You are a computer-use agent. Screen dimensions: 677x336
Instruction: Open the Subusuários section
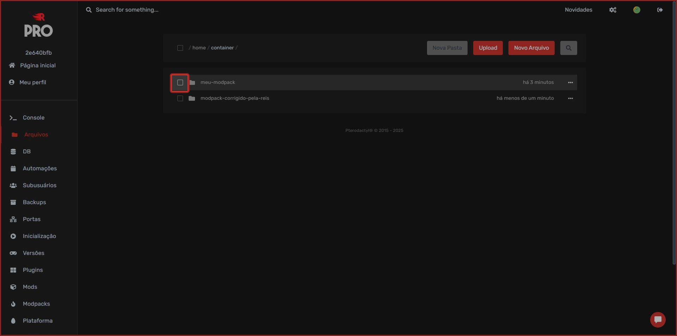point(39,185)
